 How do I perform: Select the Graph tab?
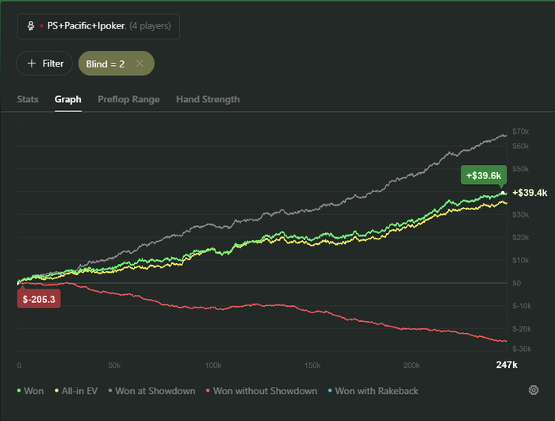click(68, 100)
